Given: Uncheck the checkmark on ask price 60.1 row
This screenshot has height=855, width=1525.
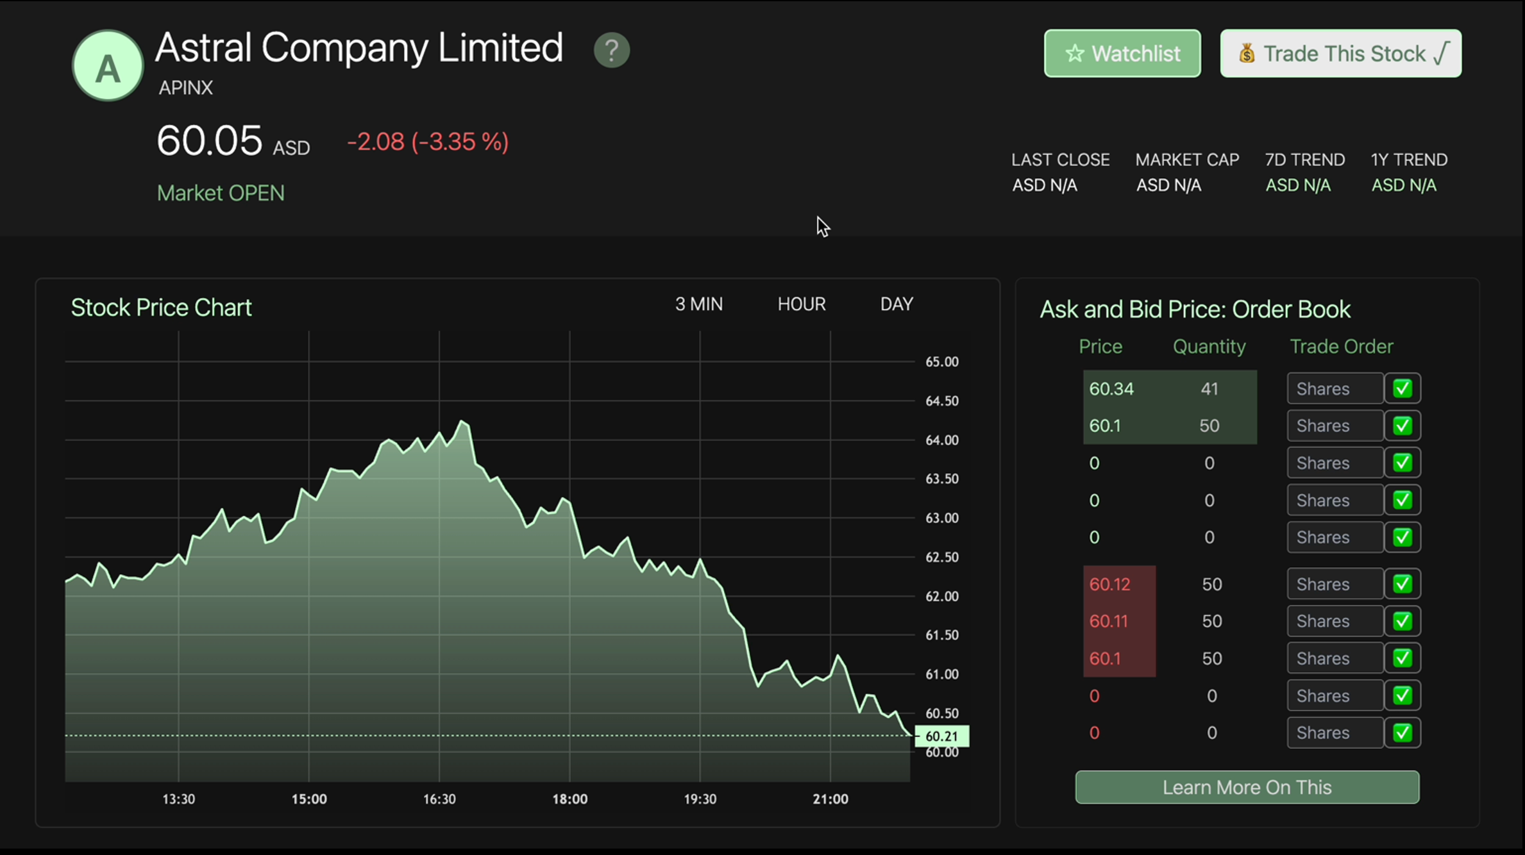Looking at the screenshot, I should (x=1402, y=426).
